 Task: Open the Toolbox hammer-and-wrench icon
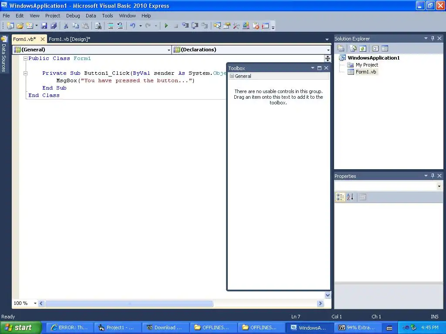tap(237, 26)
